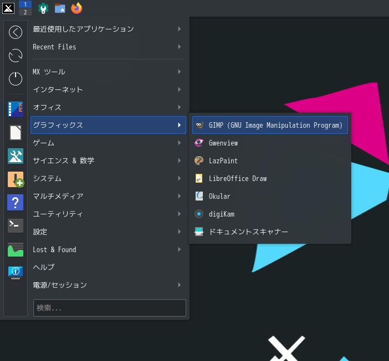Image resolution: width=389 pixels, height=361 pixels.
Task: Expand the マルチメディア submenu arrow
Action: [179, 196]
